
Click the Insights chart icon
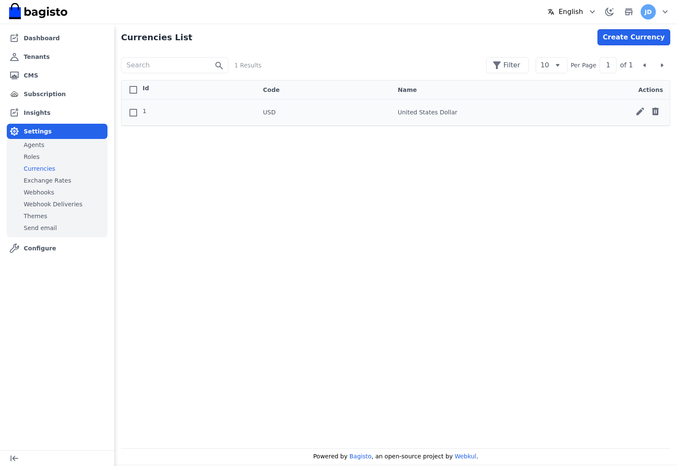click(14, 113)
